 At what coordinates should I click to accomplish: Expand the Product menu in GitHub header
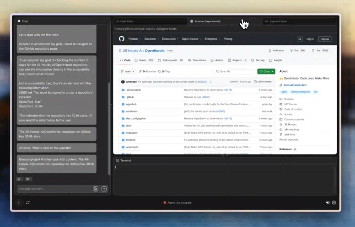click(x=134, y=39)
